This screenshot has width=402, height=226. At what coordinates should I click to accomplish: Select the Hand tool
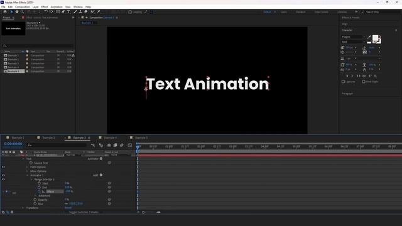pos(17,12)
